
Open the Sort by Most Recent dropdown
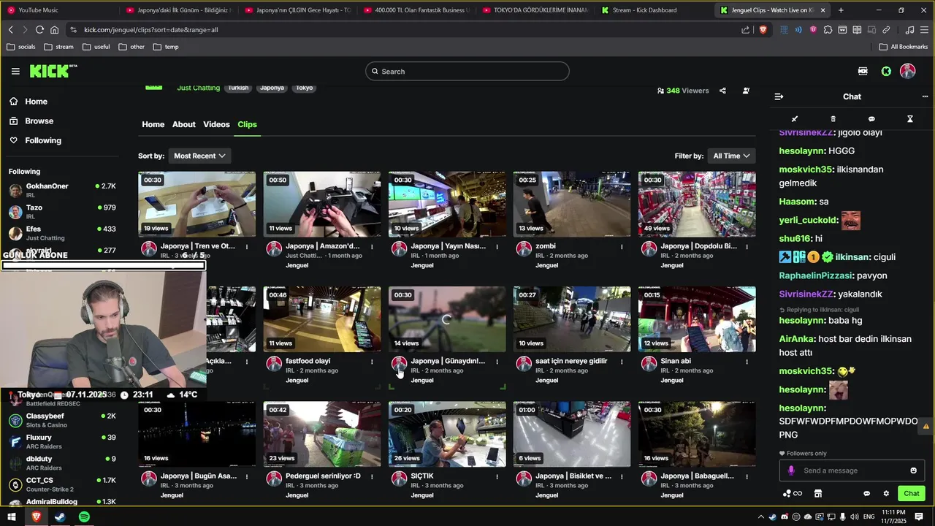pyautogui.click(x=199, y=156)
